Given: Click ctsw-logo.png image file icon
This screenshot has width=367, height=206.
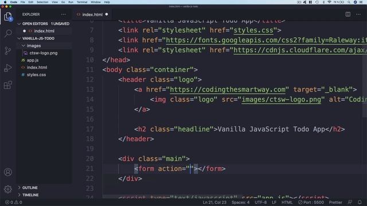Looking at the screenshot, I should [x=25, y=53].
